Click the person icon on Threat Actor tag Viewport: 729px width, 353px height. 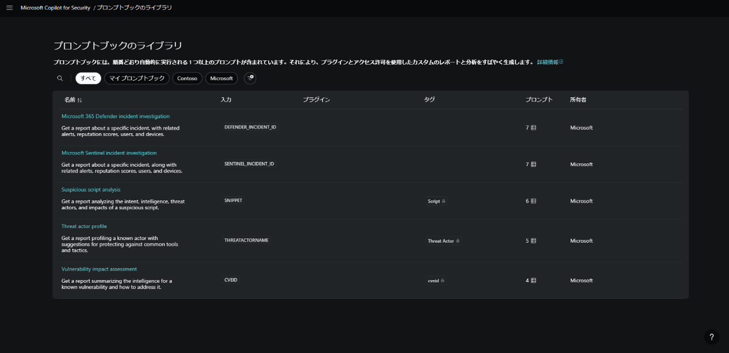458,241
